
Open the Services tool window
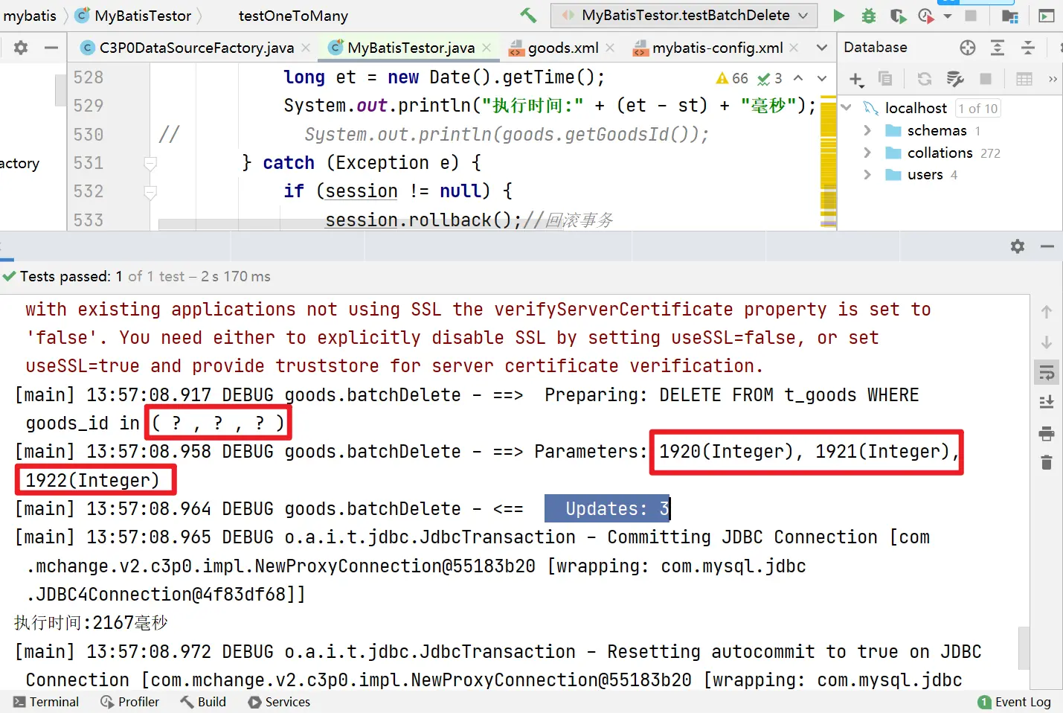click(x=279, y=702)
